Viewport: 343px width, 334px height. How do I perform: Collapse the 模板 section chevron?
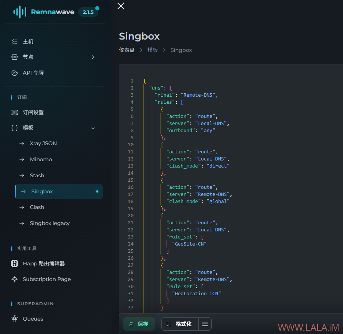pos(93,128)
